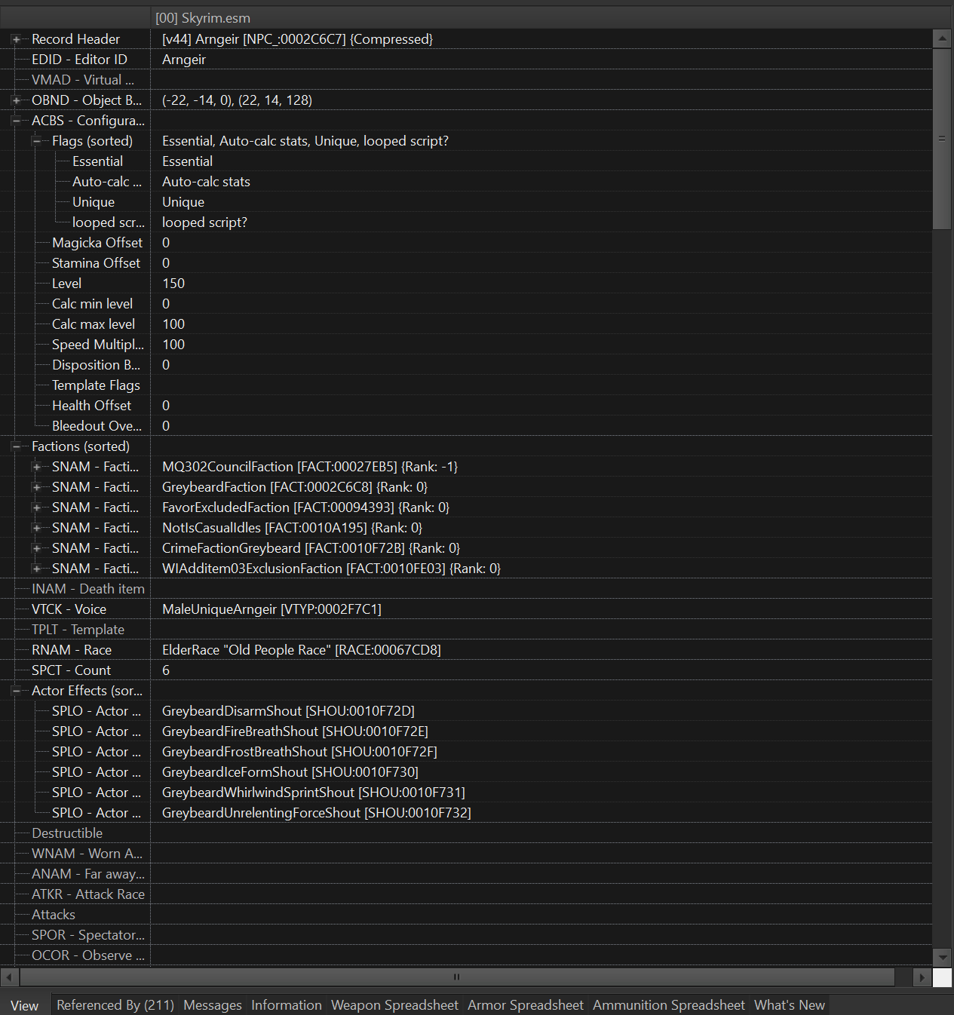Click the horizontal scrollbar thumb
This screenshot has width=954, height=1015.
pos(457,977)
